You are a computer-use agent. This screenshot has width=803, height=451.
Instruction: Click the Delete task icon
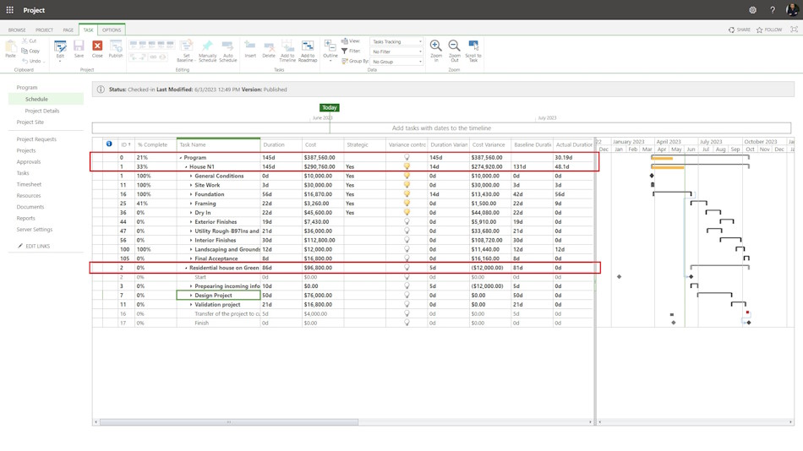pos(269,49)
